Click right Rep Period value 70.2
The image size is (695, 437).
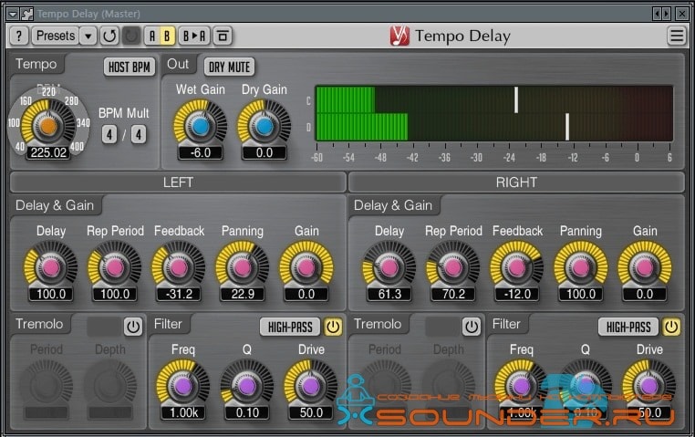[453, 295]
